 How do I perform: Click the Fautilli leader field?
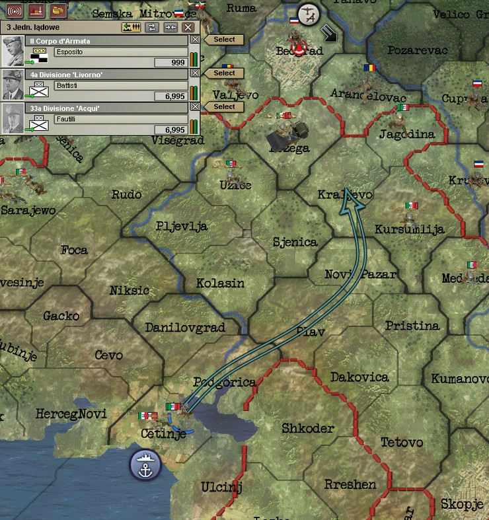click(121, 119)
